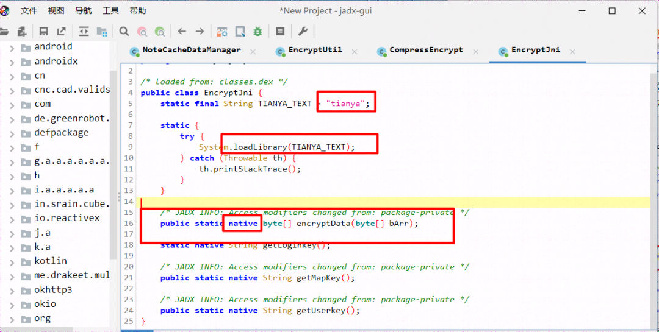This screenshot has width=659, height=332.
Task: Select the j.a package in tree
Action: pos(43,233)
